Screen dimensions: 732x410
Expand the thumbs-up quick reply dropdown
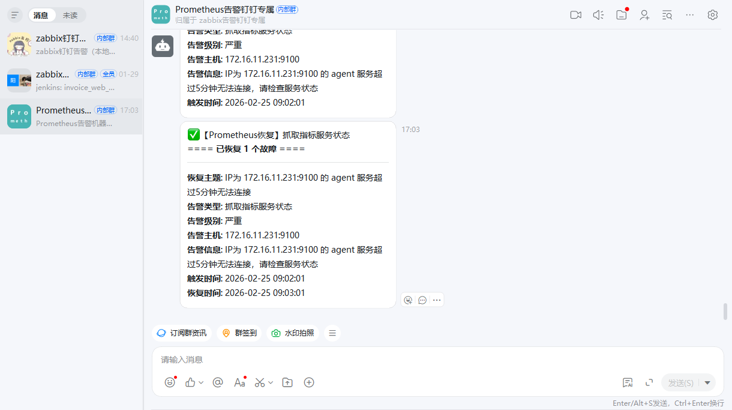201,382
